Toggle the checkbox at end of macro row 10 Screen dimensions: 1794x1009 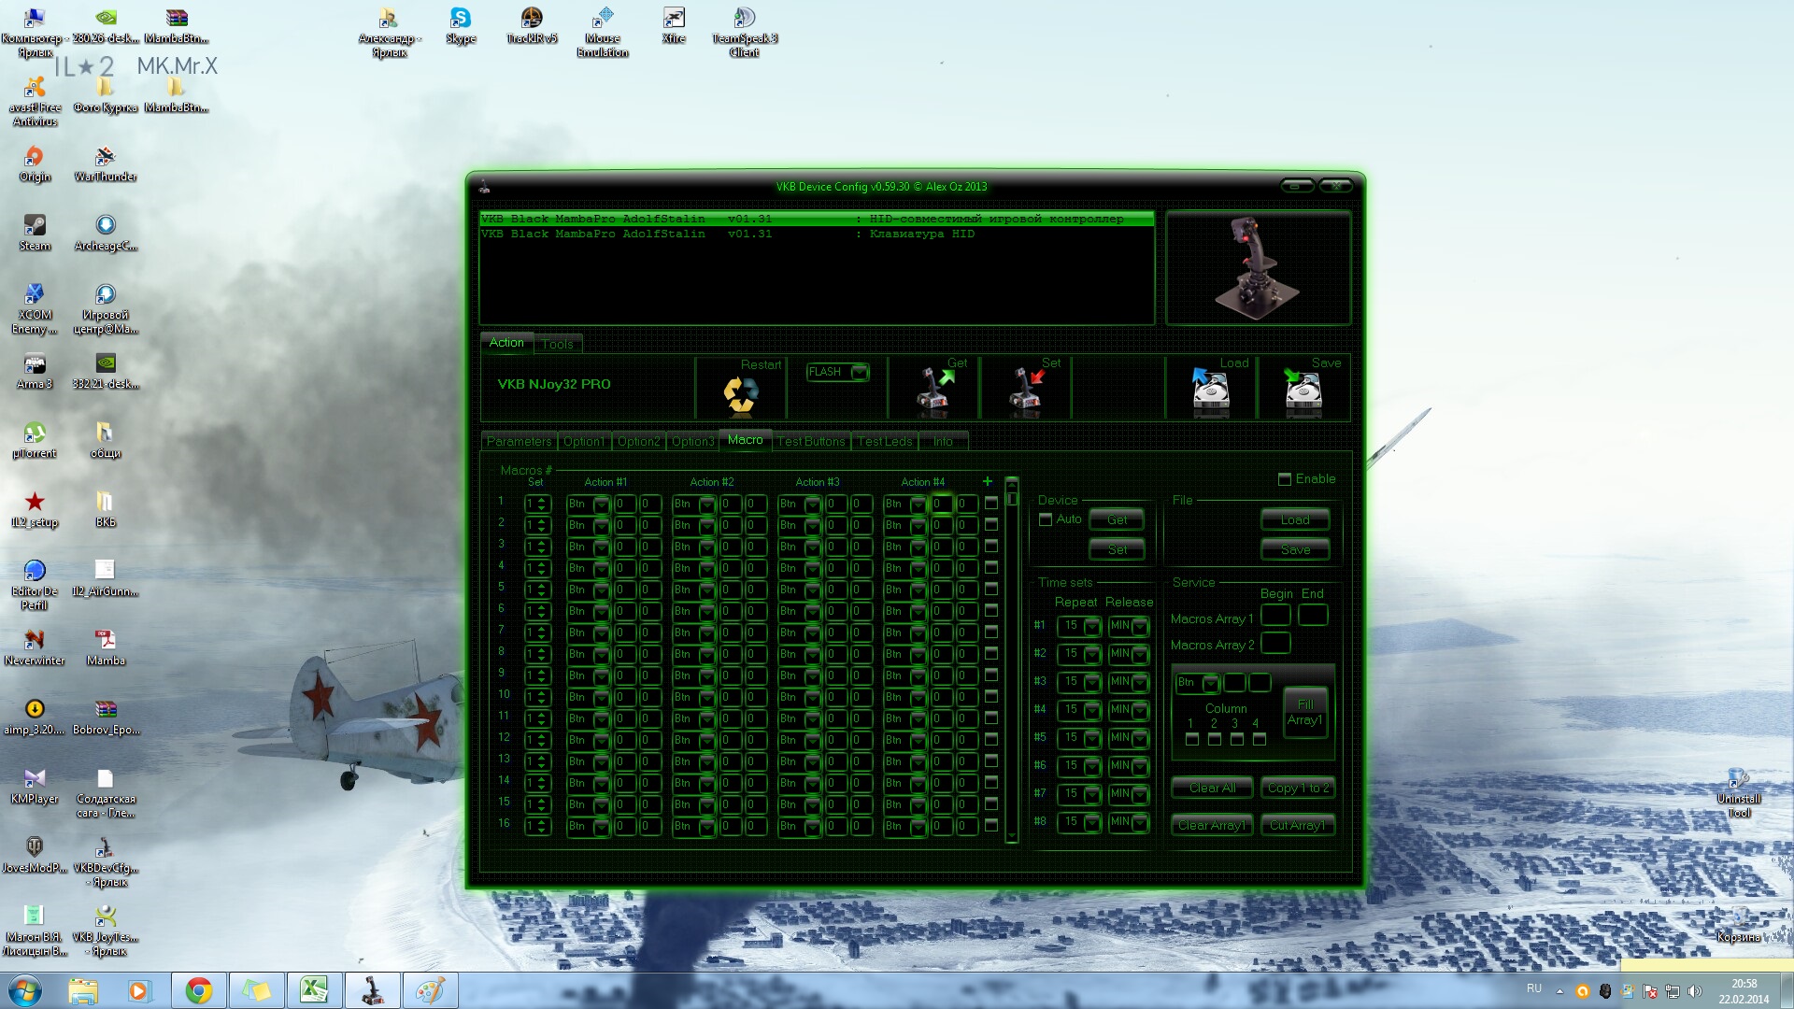(991, 696)
